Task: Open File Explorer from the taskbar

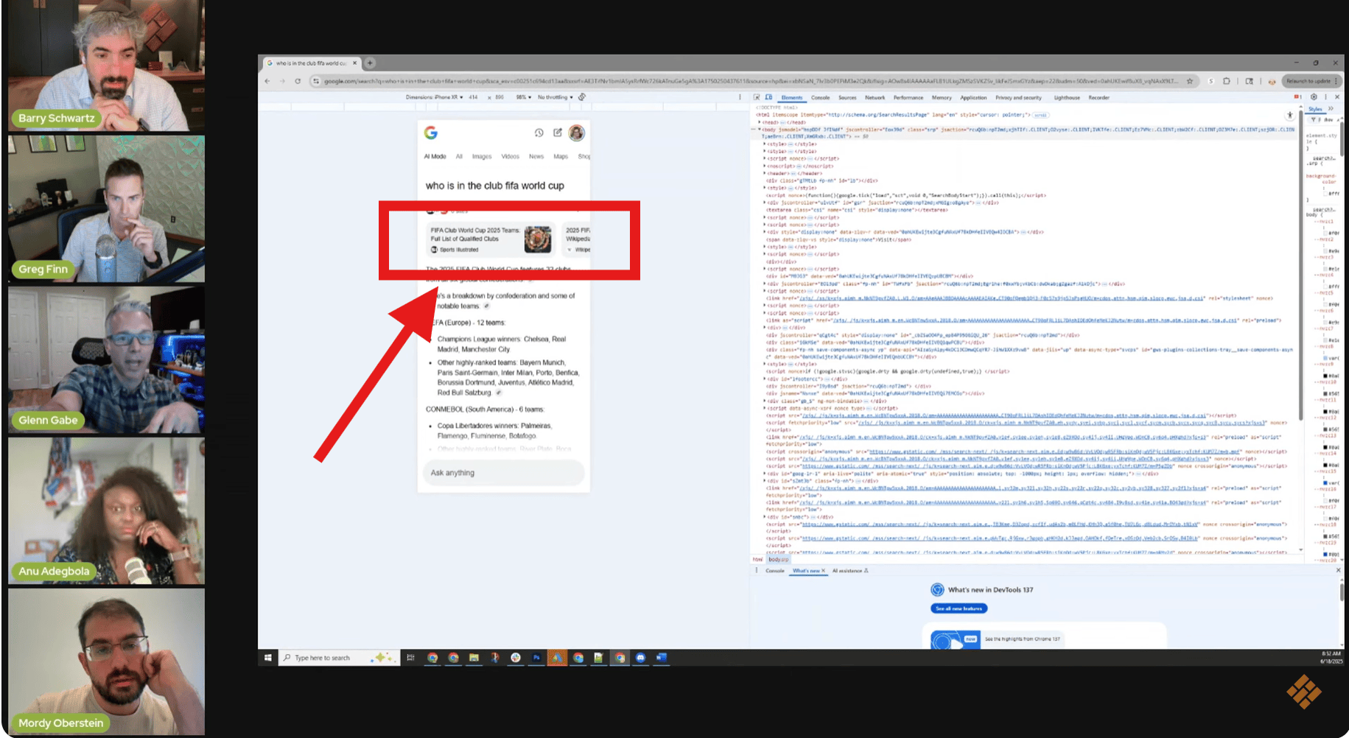Action: pos(474,658)
